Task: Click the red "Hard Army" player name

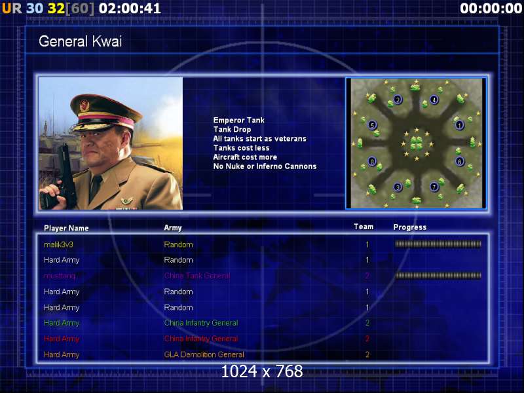Action: 62,339
